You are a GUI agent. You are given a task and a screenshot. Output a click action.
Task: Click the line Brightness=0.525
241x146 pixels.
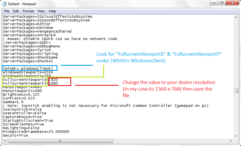21,95
